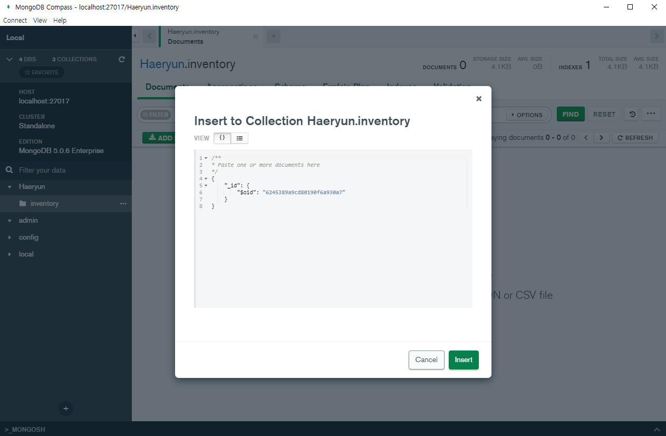Click the sidebar search magnifier icon

9,170
